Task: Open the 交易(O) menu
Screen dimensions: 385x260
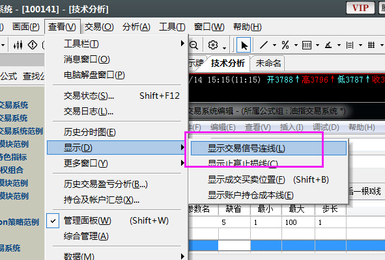Action: pyautogui.click(x=99, y=27)
